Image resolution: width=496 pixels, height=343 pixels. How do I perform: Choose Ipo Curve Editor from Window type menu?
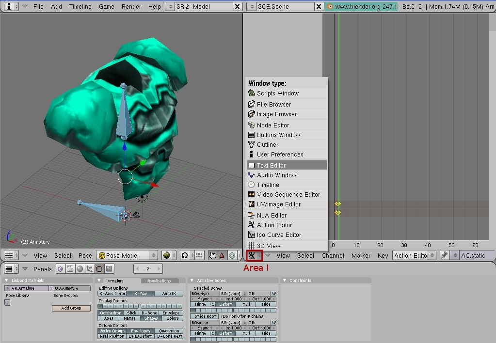pos(287,235)
